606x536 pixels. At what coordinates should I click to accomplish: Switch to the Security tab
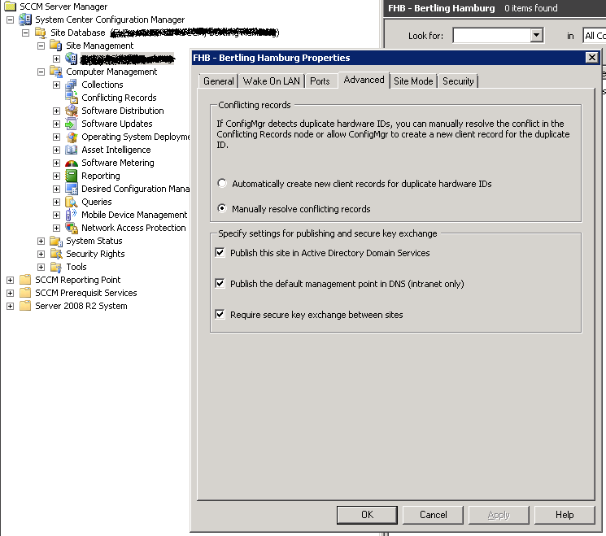tap(458, 81)
